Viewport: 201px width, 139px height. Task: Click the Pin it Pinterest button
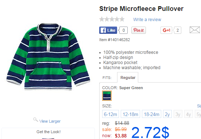pos(139,30)
